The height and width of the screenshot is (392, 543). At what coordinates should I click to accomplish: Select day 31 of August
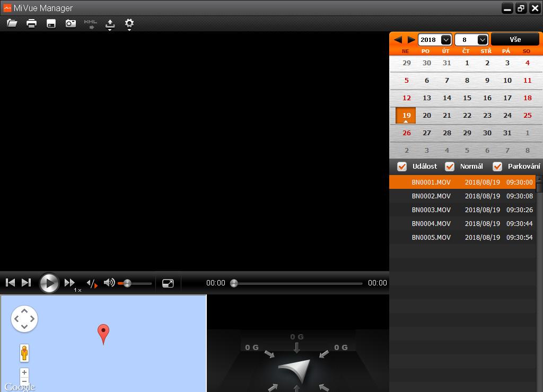click(507, 133)
